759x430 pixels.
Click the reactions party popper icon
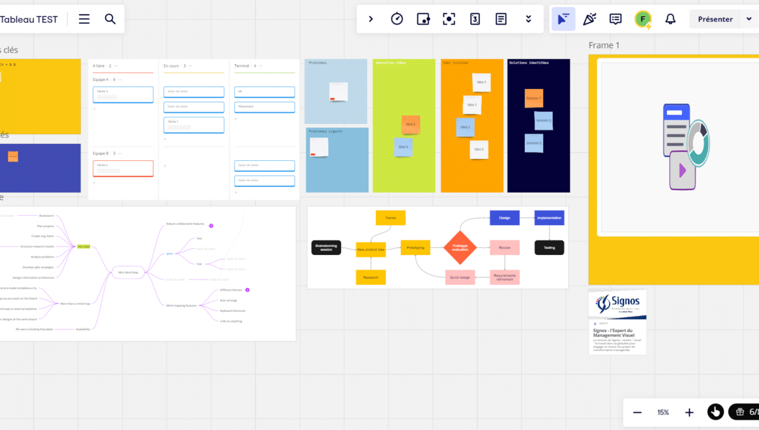click(x=589, y=19)
